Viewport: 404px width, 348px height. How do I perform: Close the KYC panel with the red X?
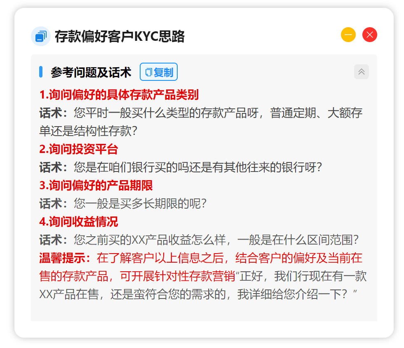point(369,35)
